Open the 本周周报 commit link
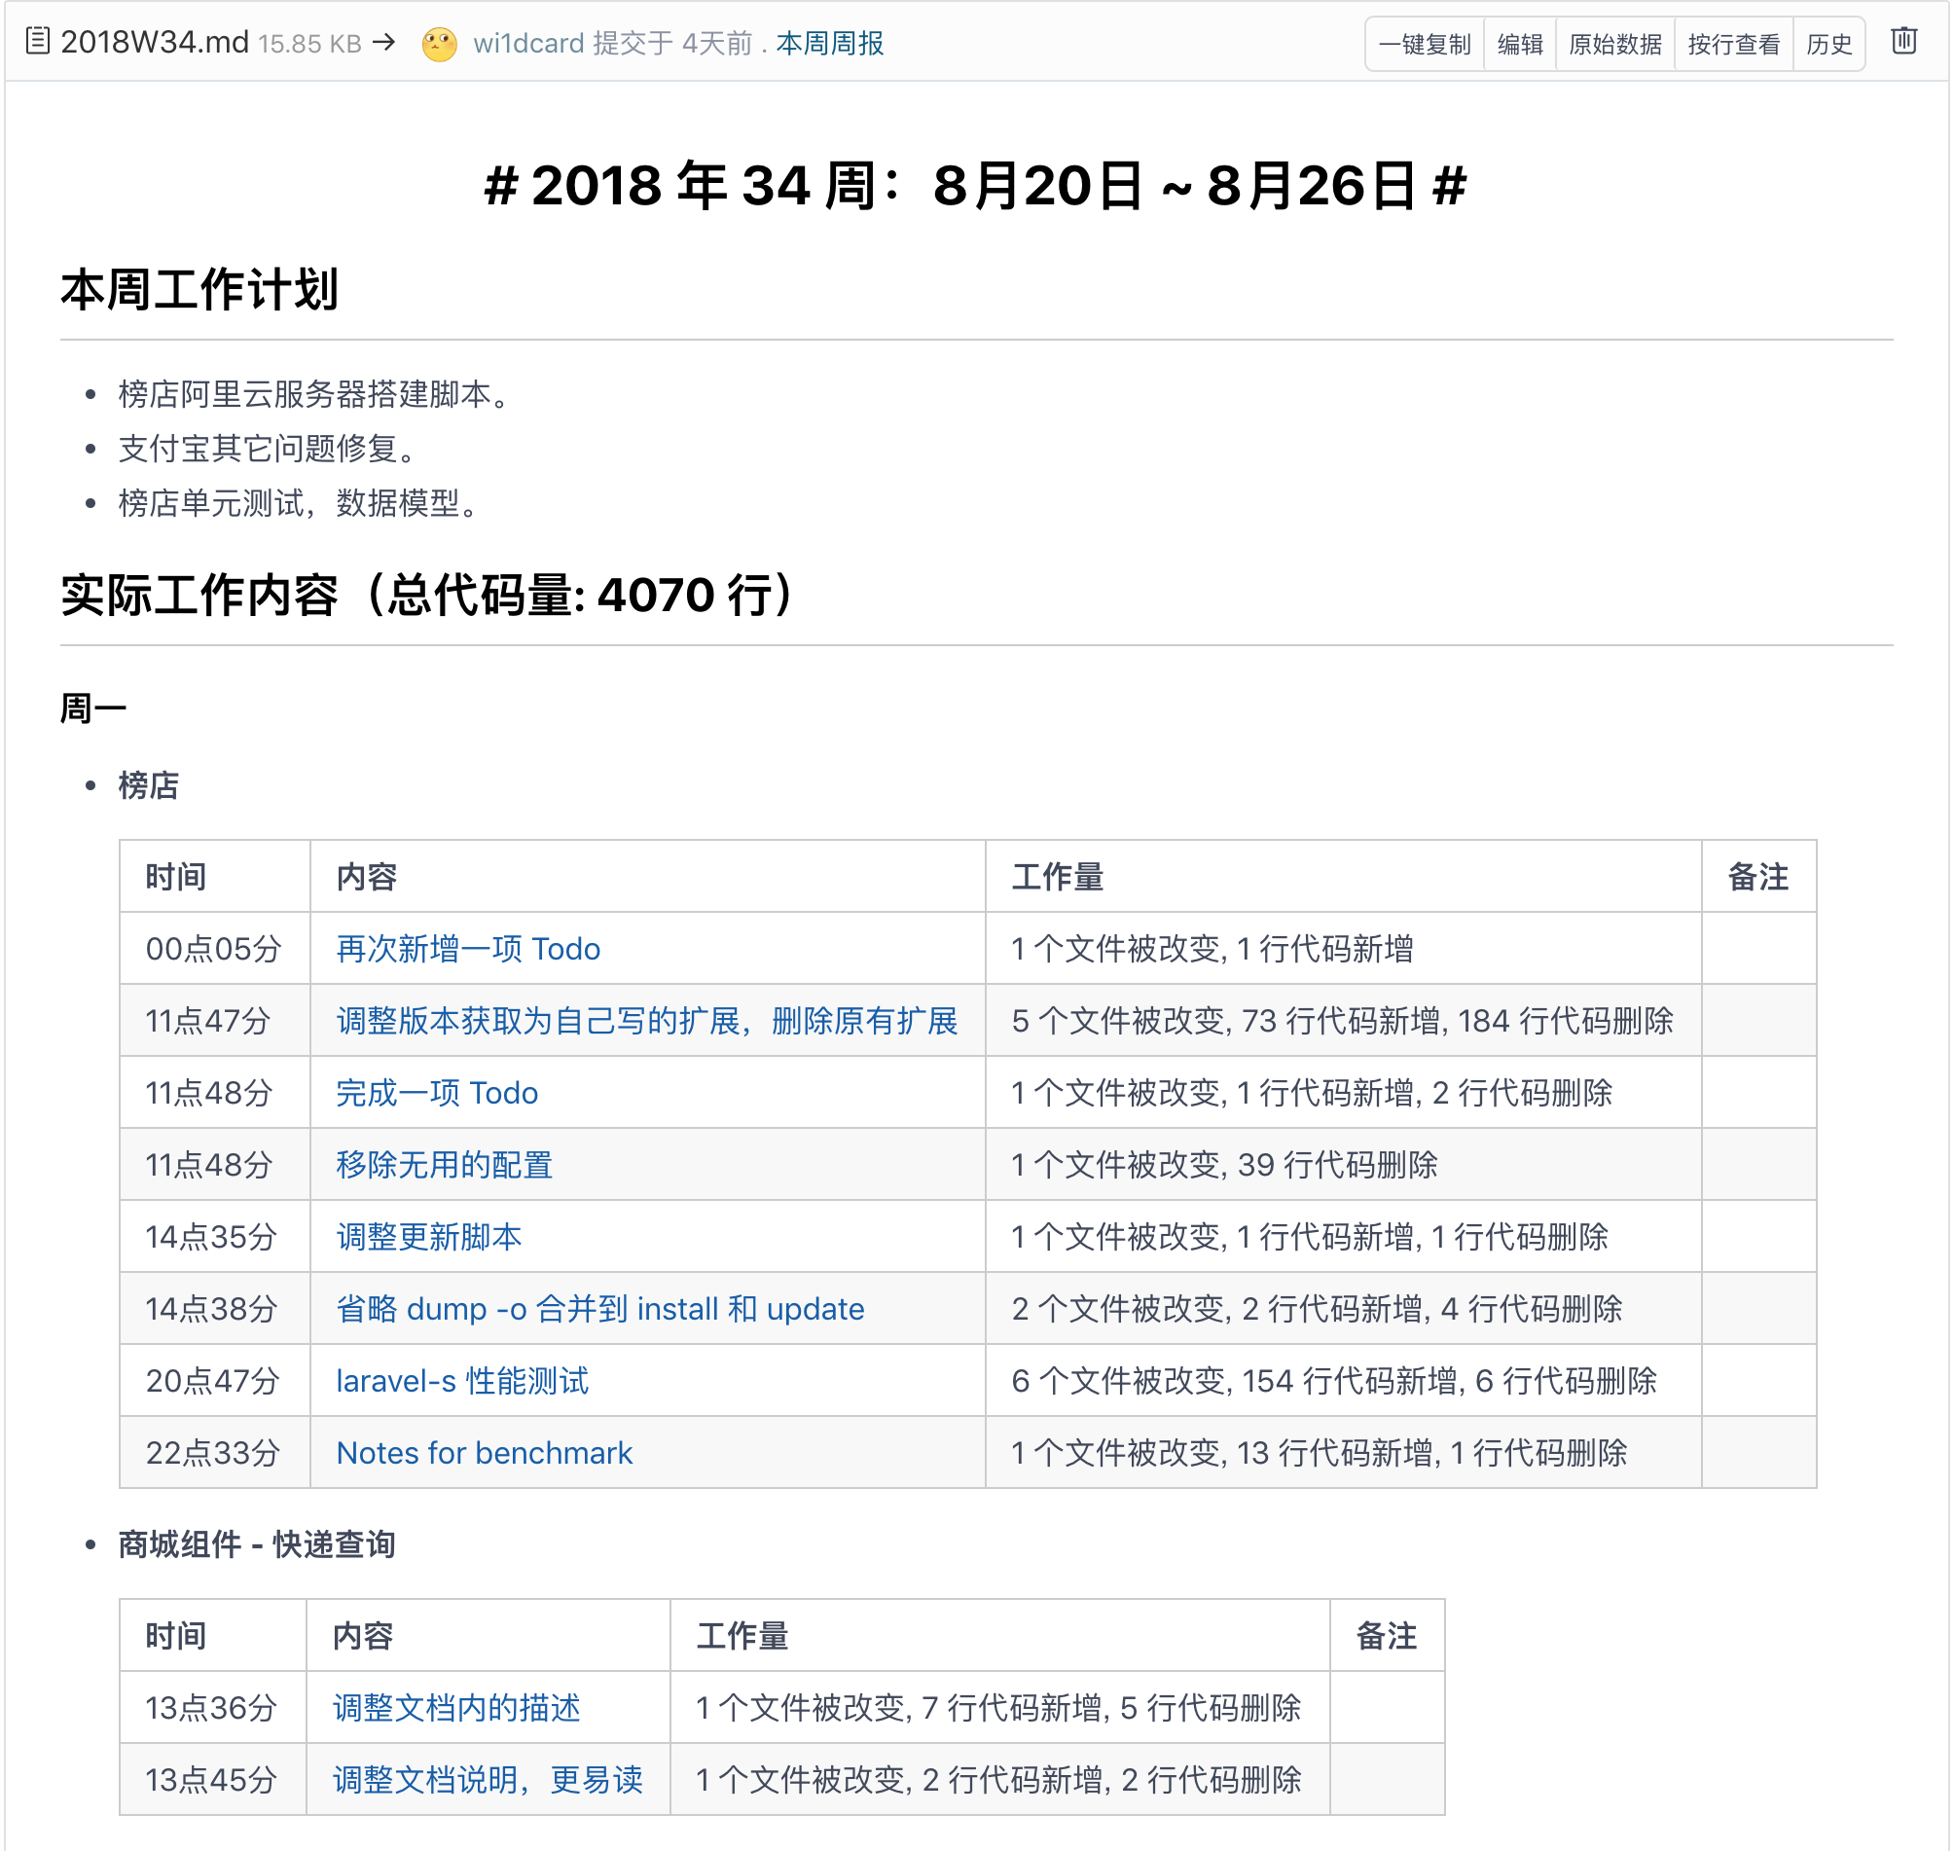The width and height of the screenshot is (1954, 1851). tap(829, 44)
